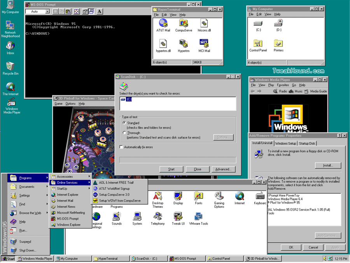Viewport: 350px width, 263px height.
Task: Open the Favorites menu in Media Player
Action: 283,85
